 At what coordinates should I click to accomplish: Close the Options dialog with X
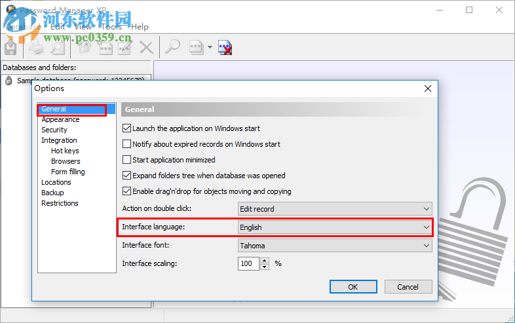click(428, 88)
